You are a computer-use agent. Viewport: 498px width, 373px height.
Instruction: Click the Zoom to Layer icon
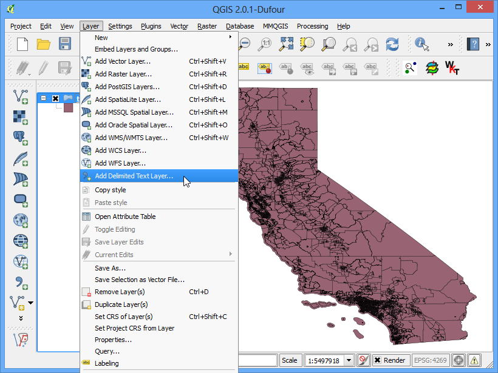(329, 44)
